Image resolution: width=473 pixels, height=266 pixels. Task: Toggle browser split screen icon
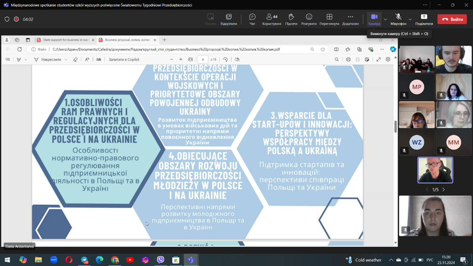coord(336,49)
